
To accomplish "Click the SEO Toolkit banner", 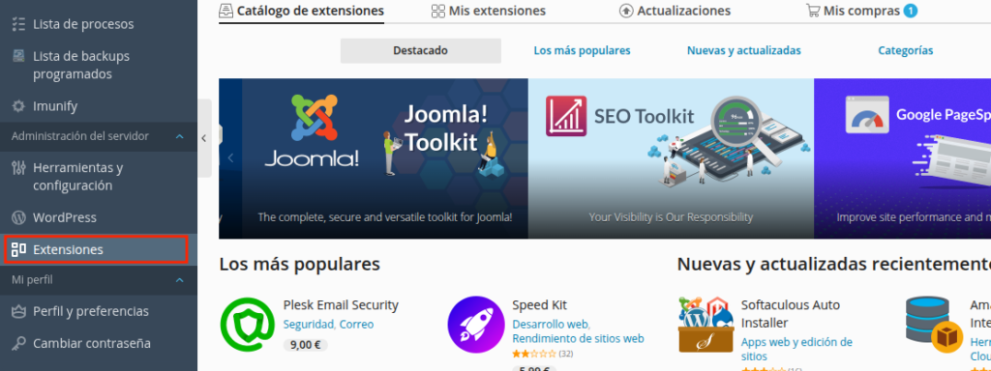I will click(671, 158).
